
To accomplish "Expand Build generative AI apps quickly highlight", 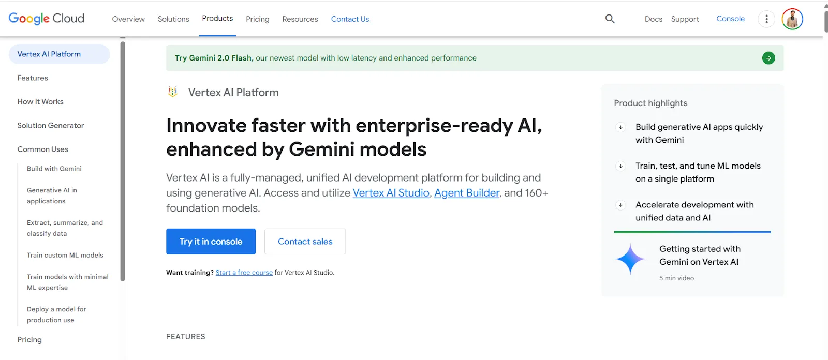I will tap(620, 127).
